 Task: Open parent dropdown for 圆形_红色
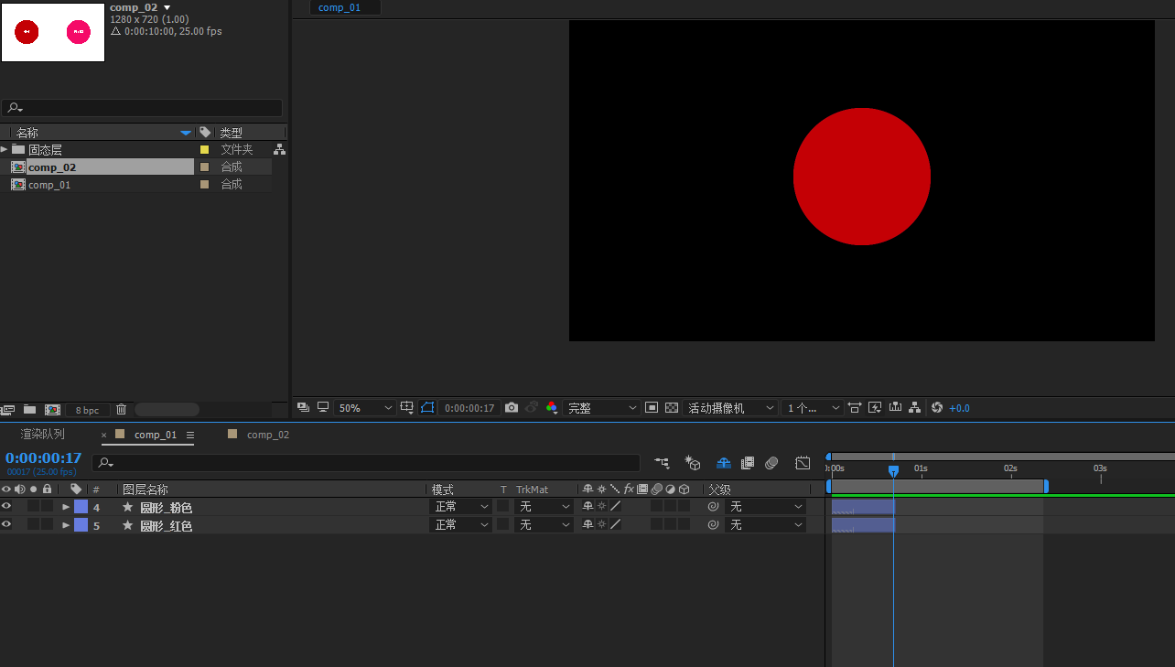pyautogui.click(x=765, y=524)
